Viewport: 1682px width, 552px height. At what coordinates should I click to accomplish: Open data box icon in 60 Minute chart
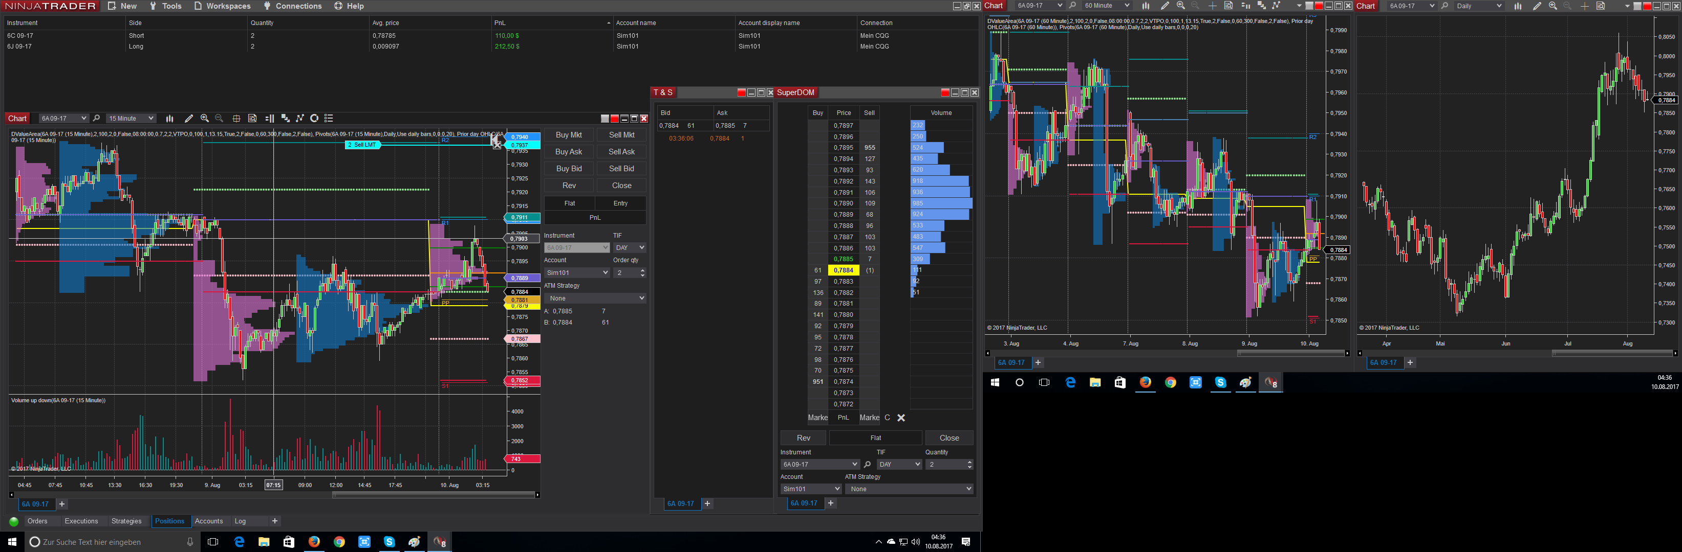1228,6
